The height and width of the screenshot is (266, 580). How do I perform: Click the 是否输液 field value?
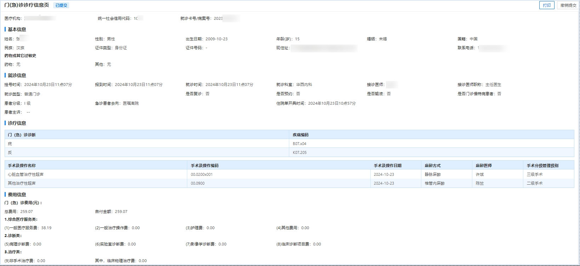[x=389, y=94]
